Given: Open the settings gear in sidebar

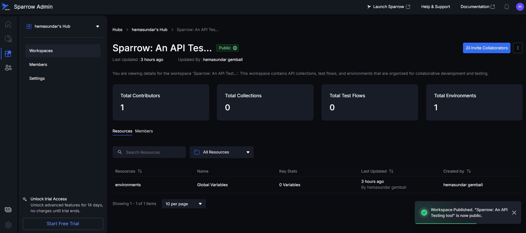Looking at the screenshot, I should coord(8,225).
